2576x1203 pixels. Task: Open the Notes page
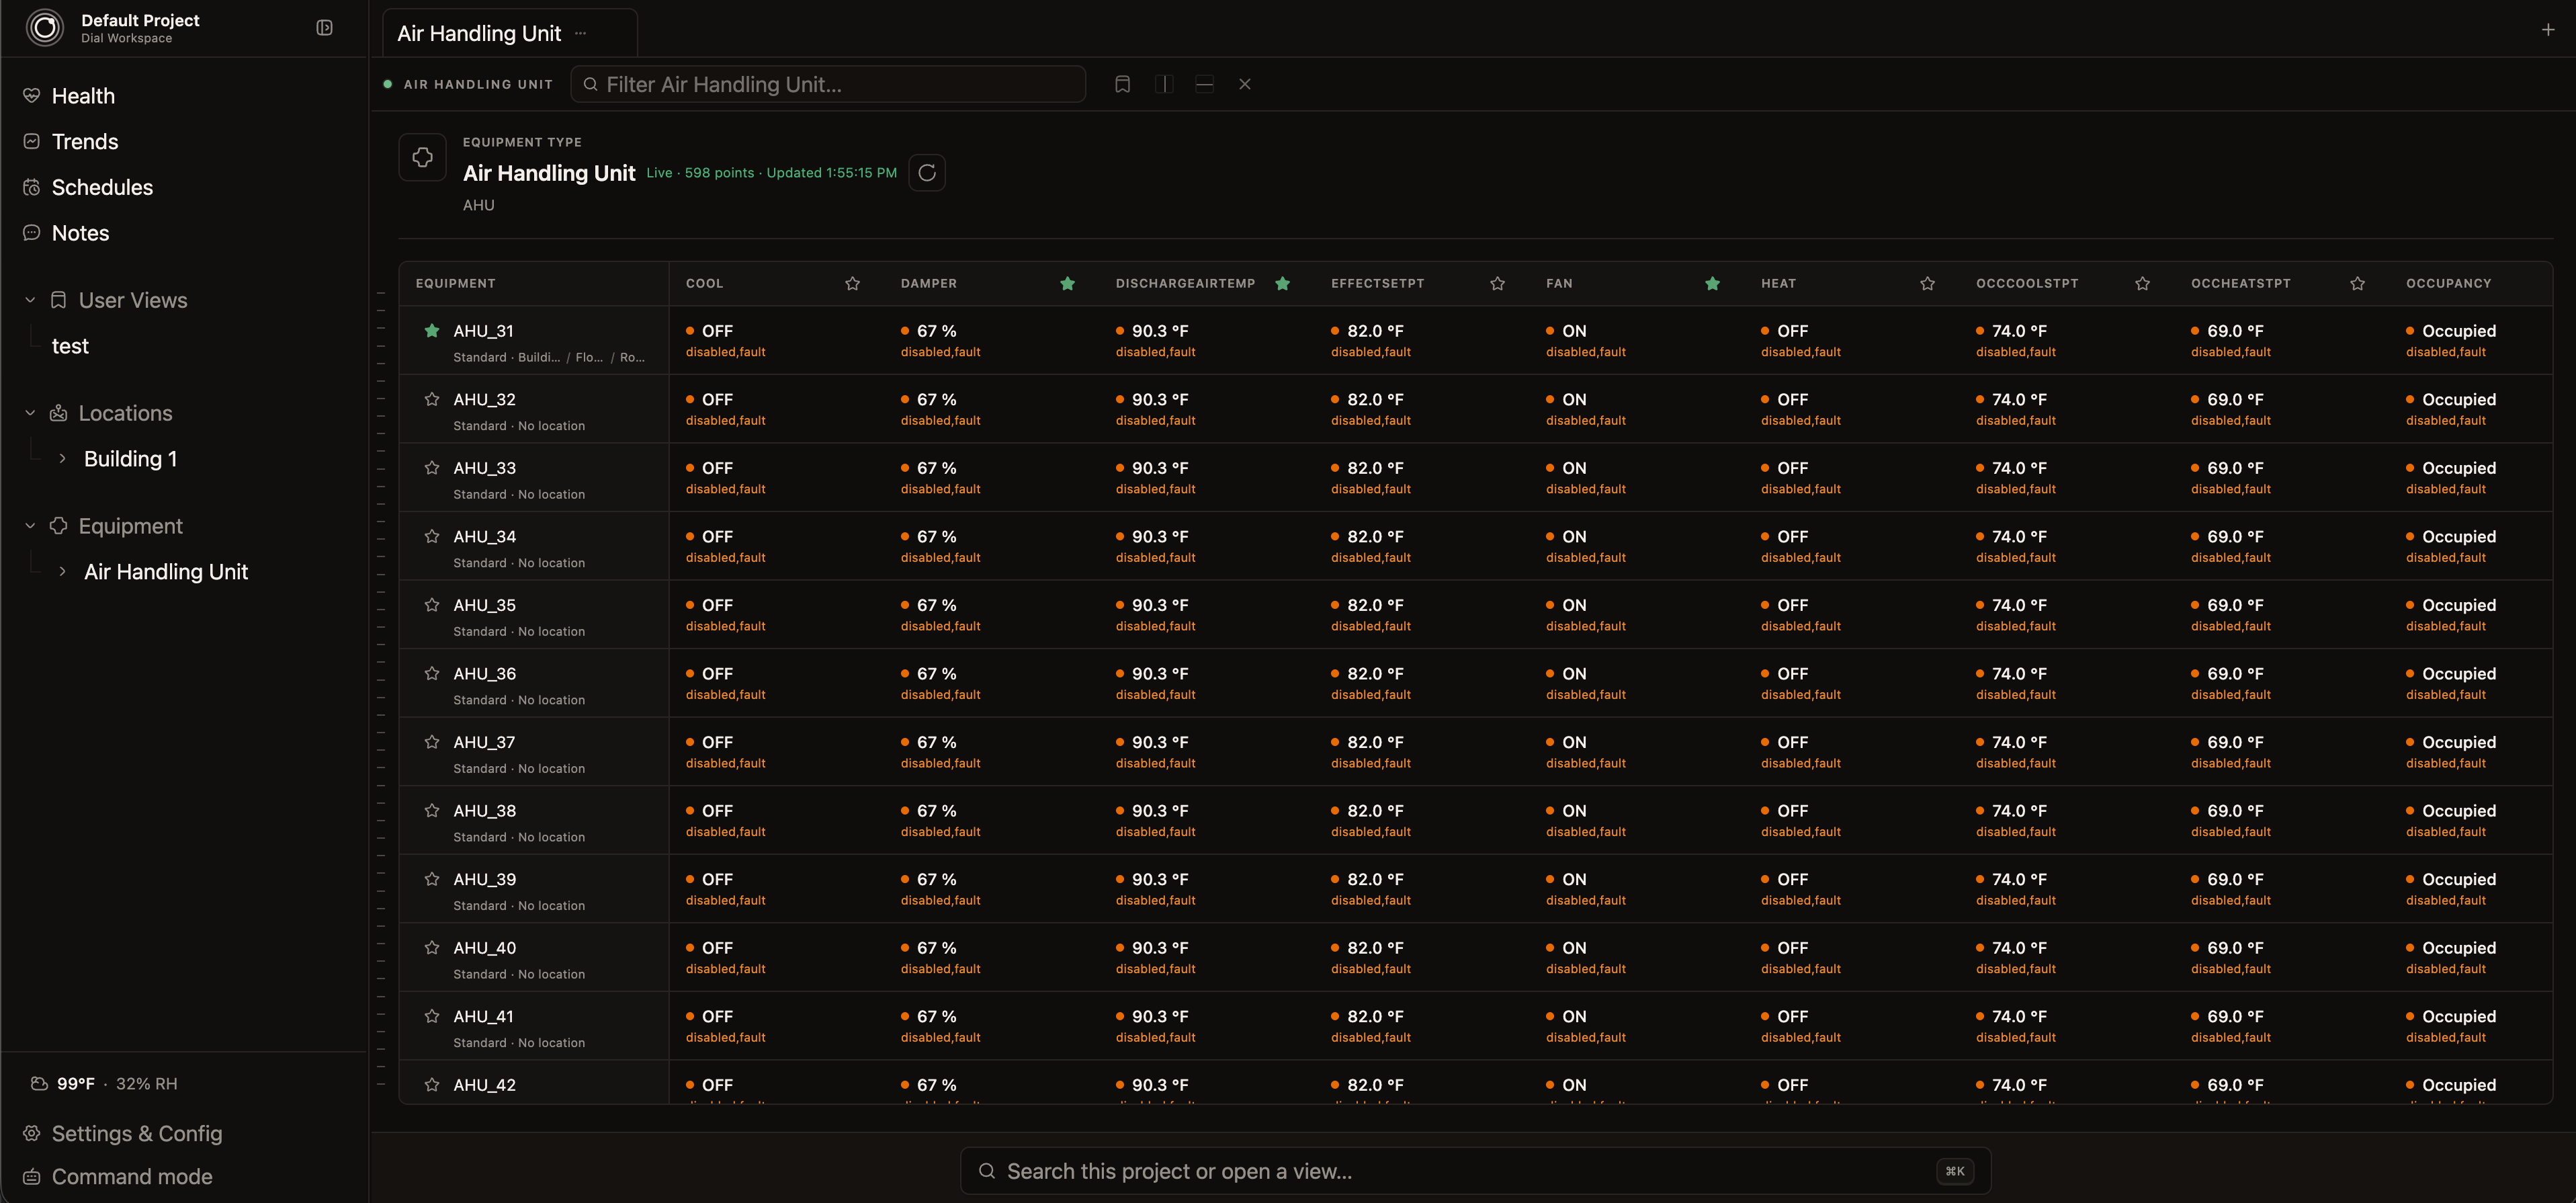80,233
